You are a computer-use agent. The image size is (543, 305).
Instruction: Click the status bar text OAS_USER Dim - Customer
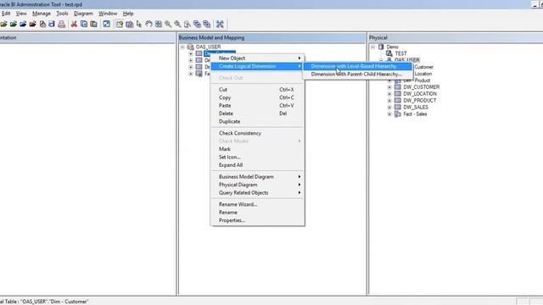pyautogui.click(x=54, y=302)
